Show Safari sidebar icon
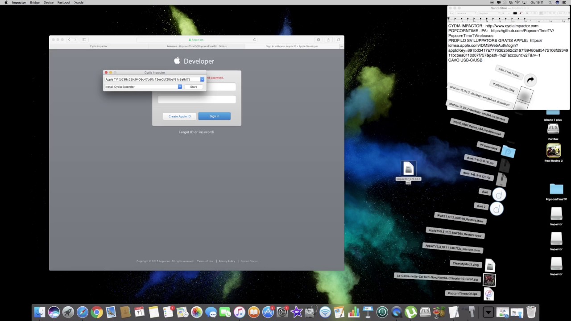This screenshot has height=321, width=571. point(84,40)
